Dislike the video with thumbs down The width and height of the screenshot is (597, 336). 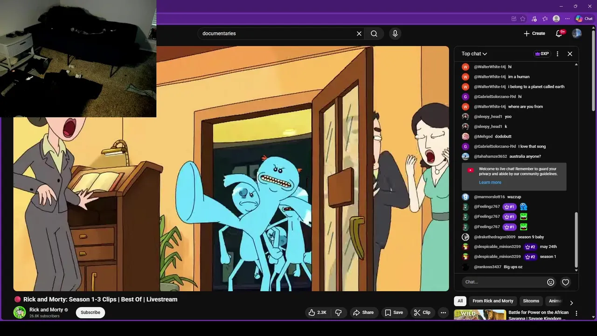coord(339,313)
